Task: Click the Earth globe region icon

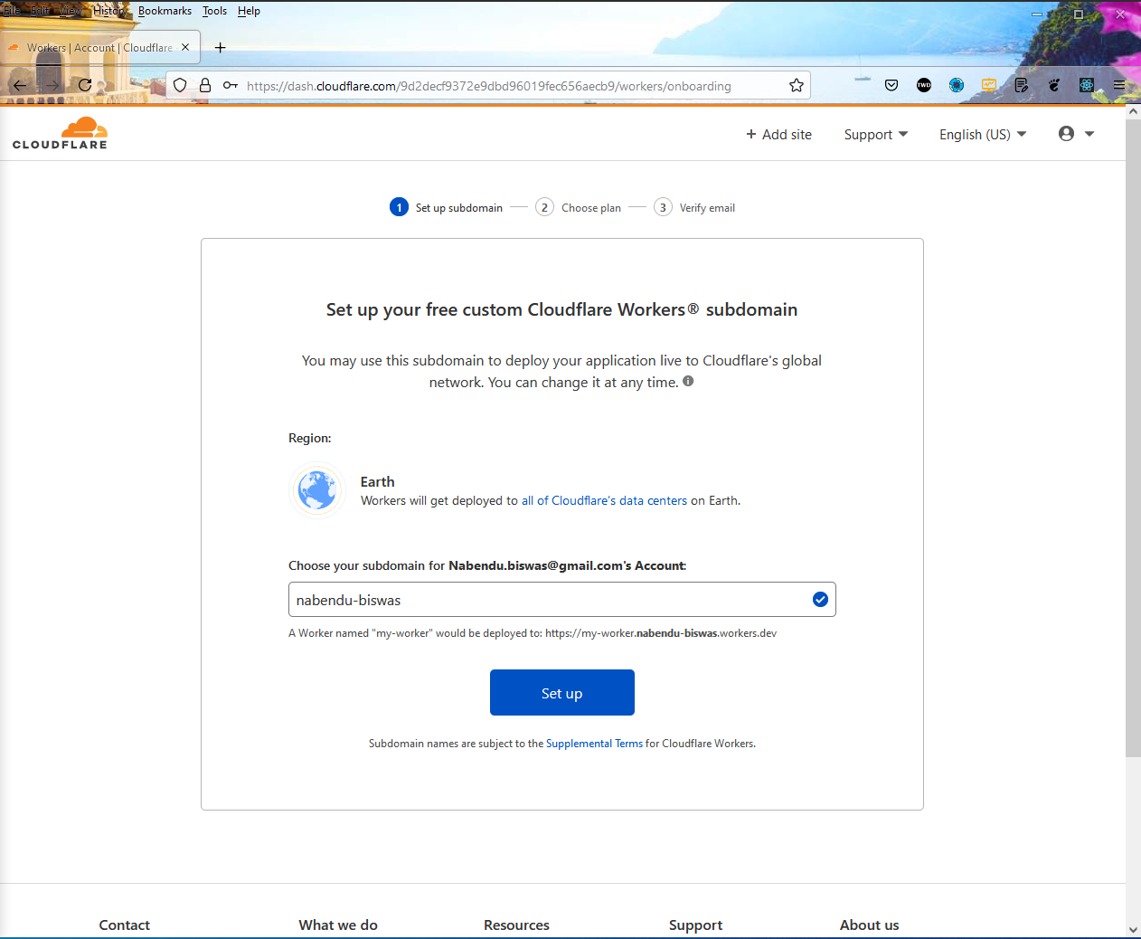Action: [x=317, y=489]
